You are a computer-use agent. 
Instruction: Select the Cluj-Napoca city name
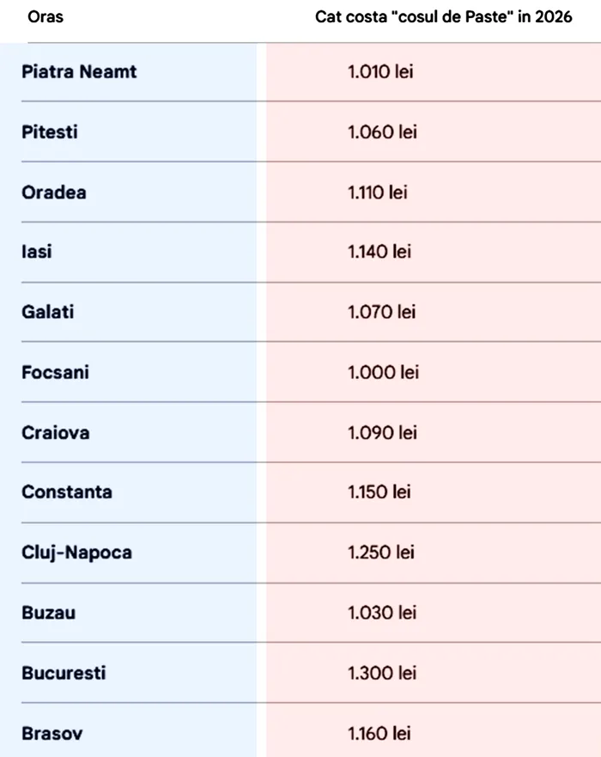tap(76, 552)
